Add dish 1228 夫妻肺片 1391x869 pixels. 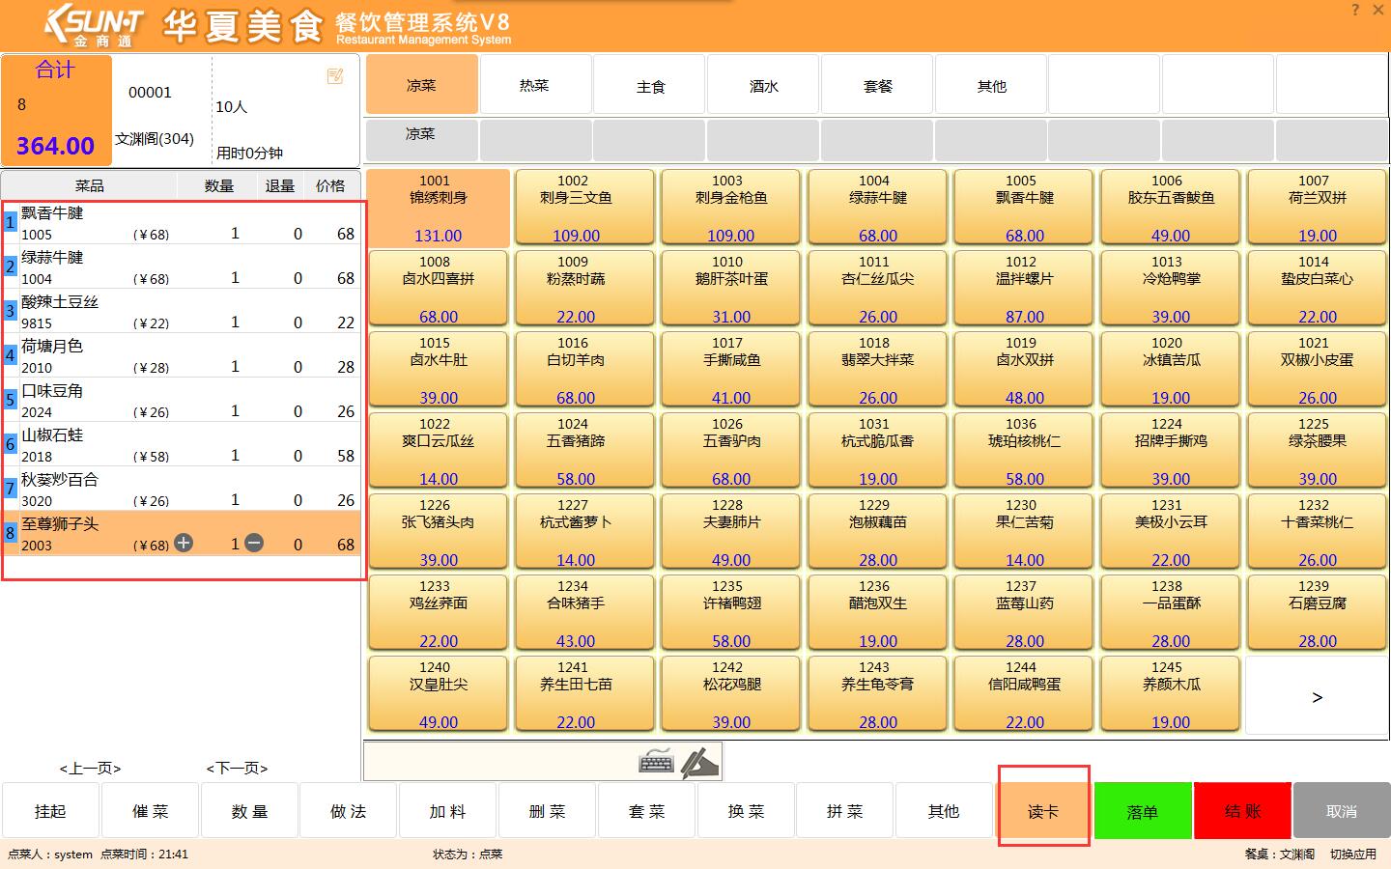pos(731,532)
